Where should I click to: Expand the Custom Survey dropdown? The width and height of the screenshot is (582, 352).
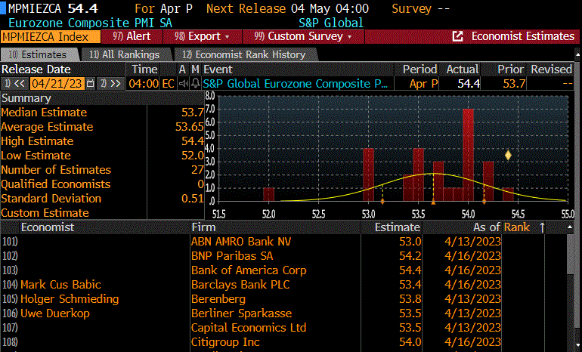pos(303,36)
